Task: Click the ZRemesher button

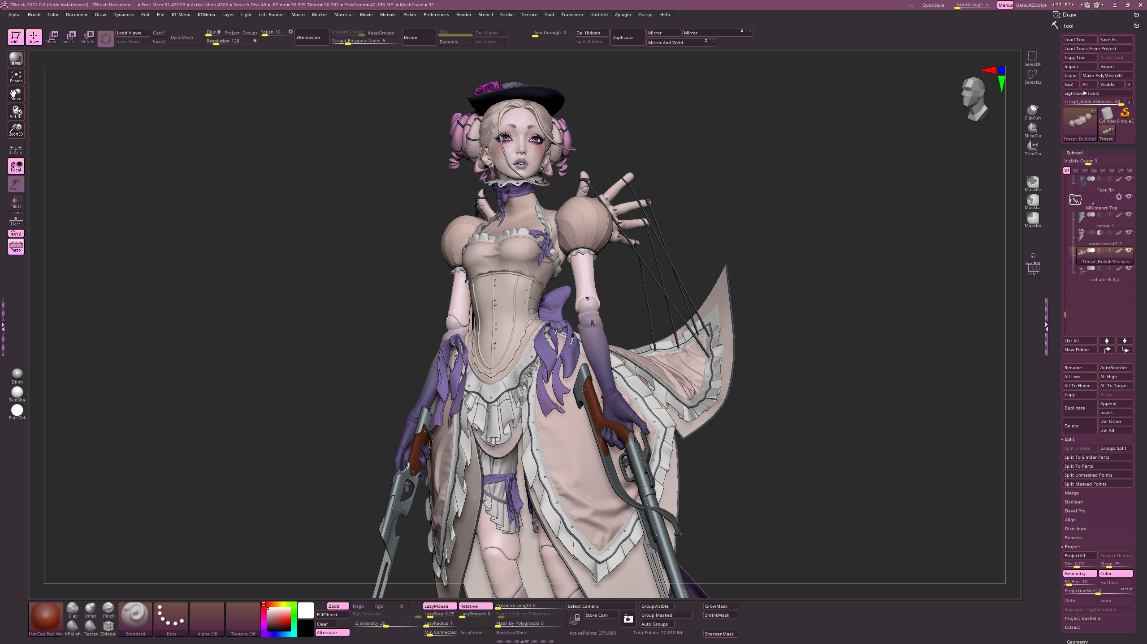Action: point(312,37)
